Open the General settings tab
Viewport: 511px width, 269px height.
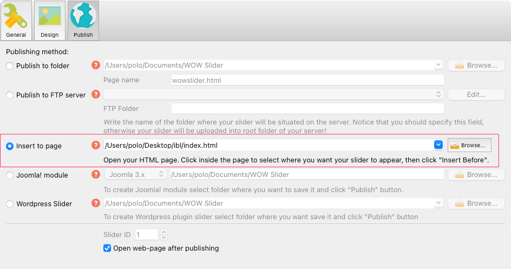[16, 21]
